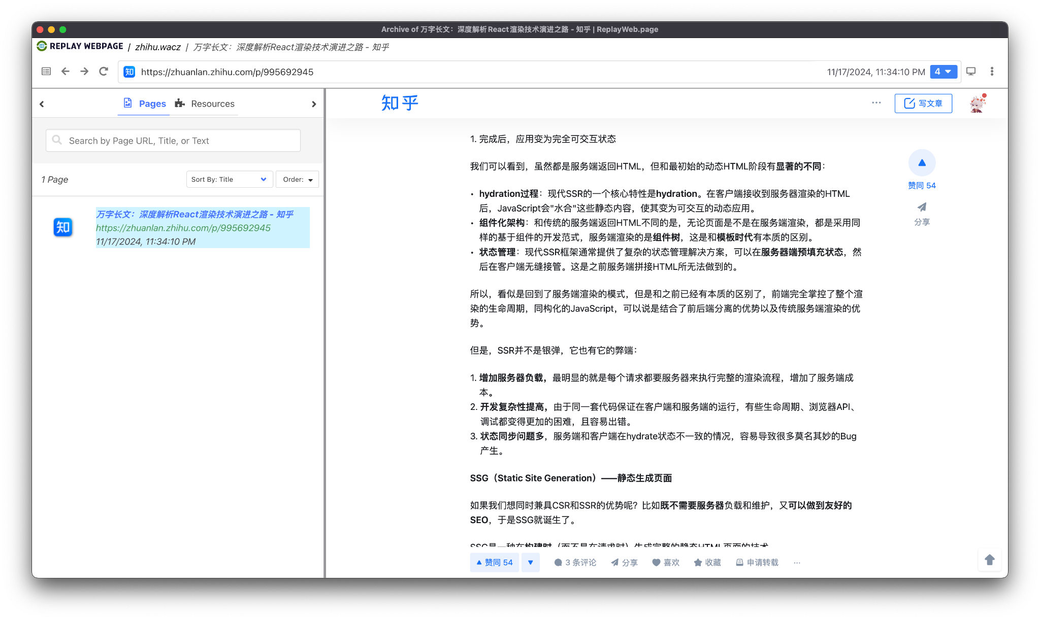This screenshot has width=1040, height=620.
Task: Click the back-to-top floating button
Action: coord(989,560)
